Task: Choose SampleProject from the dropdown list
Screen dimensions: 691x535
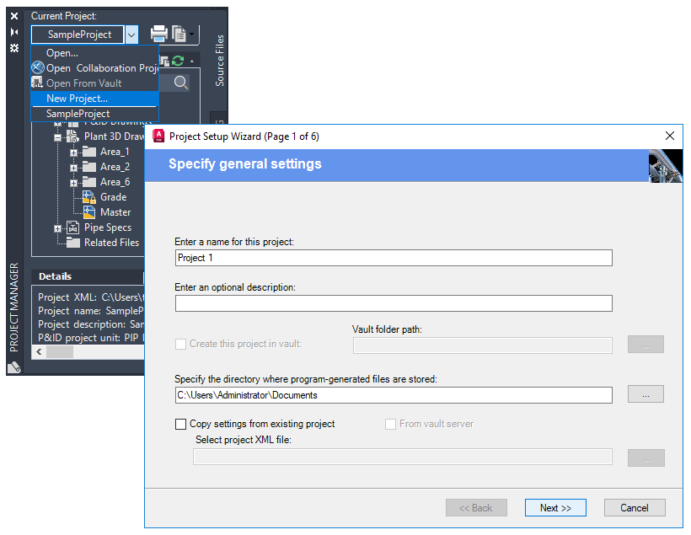Action: coord(94,114)
